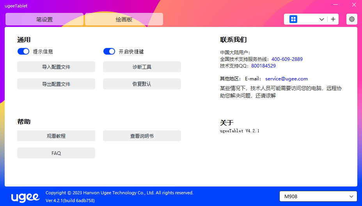This screenshot has width=362, height=206.
Task: Click the 联系我们 heading
Action: coord(233,39)
